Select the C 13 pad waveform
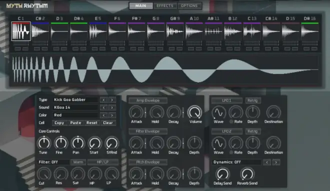 [x=252, y=31]
